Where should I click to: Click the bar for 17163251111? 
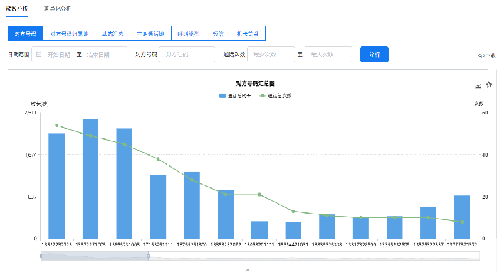pyautogui.click(x=158, y=207)
